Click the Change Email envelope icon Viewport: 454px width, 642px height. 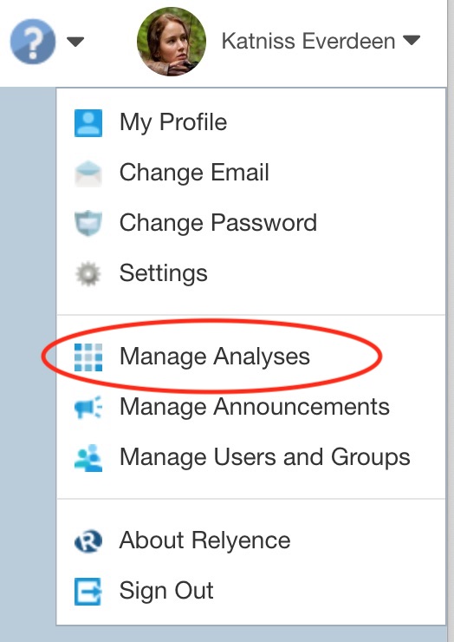point(88,174)
